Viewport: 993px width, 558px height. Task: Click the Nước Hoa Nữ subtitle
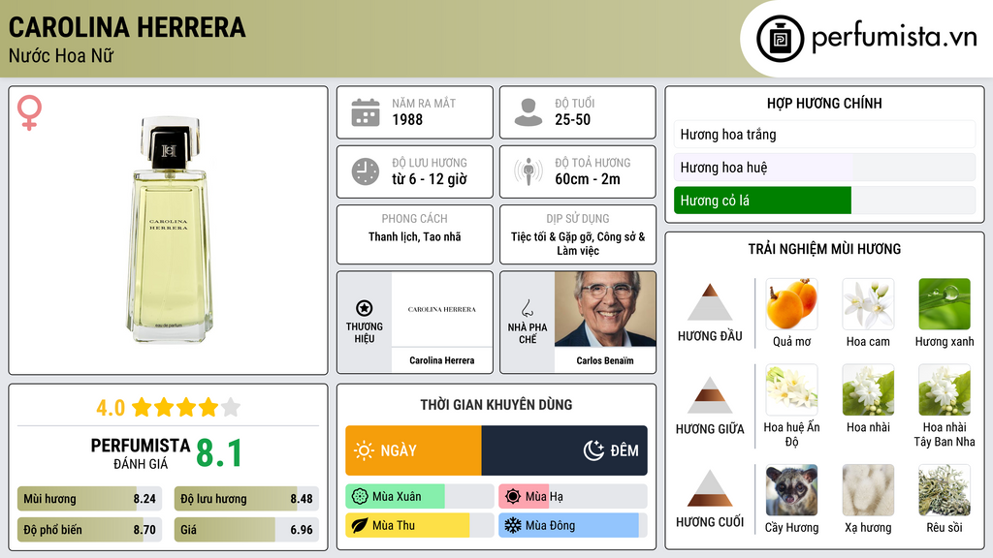pyautogui.click(x=61, y=55)
